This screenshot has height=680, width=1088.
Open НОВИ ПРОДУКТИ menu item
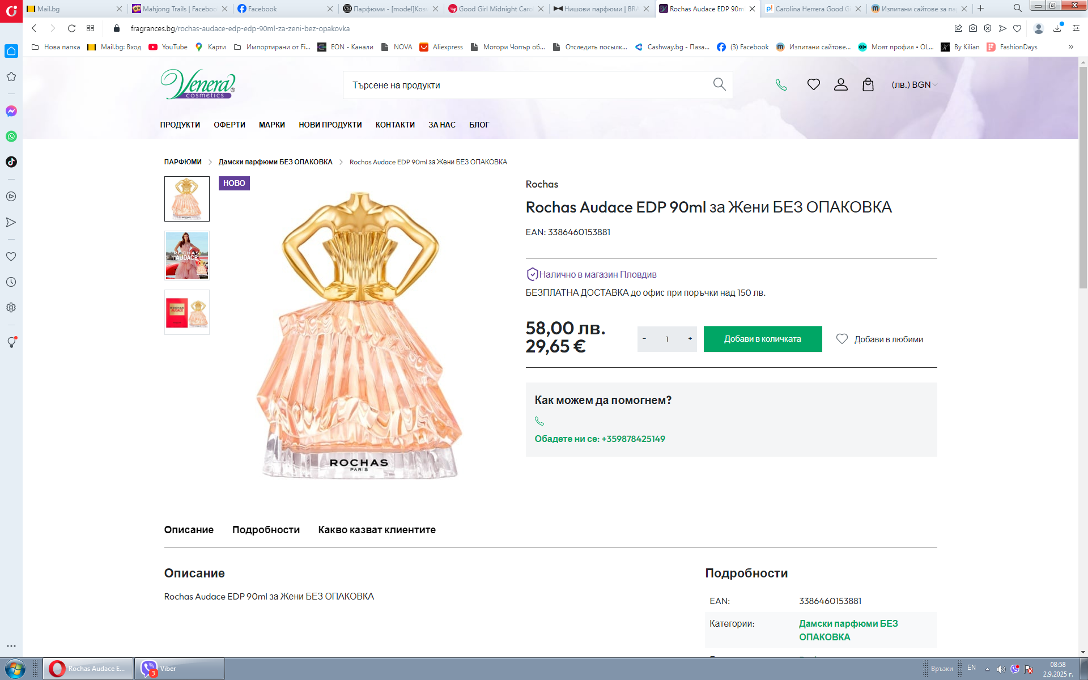click(330, 125)
